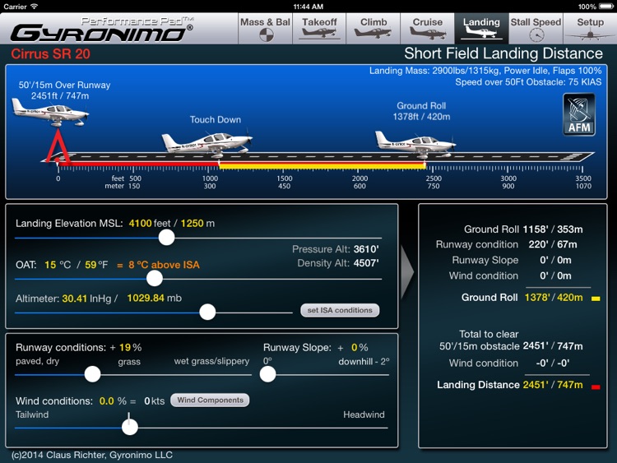Click the Headwind label
Screen dimensions: 617x463
[364, 414]
